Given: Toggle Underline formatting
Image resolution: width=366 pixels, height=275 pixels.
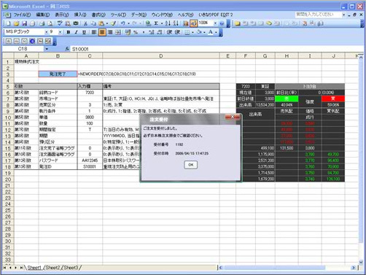Looking at the screenshot, I should tap(84, 32).
